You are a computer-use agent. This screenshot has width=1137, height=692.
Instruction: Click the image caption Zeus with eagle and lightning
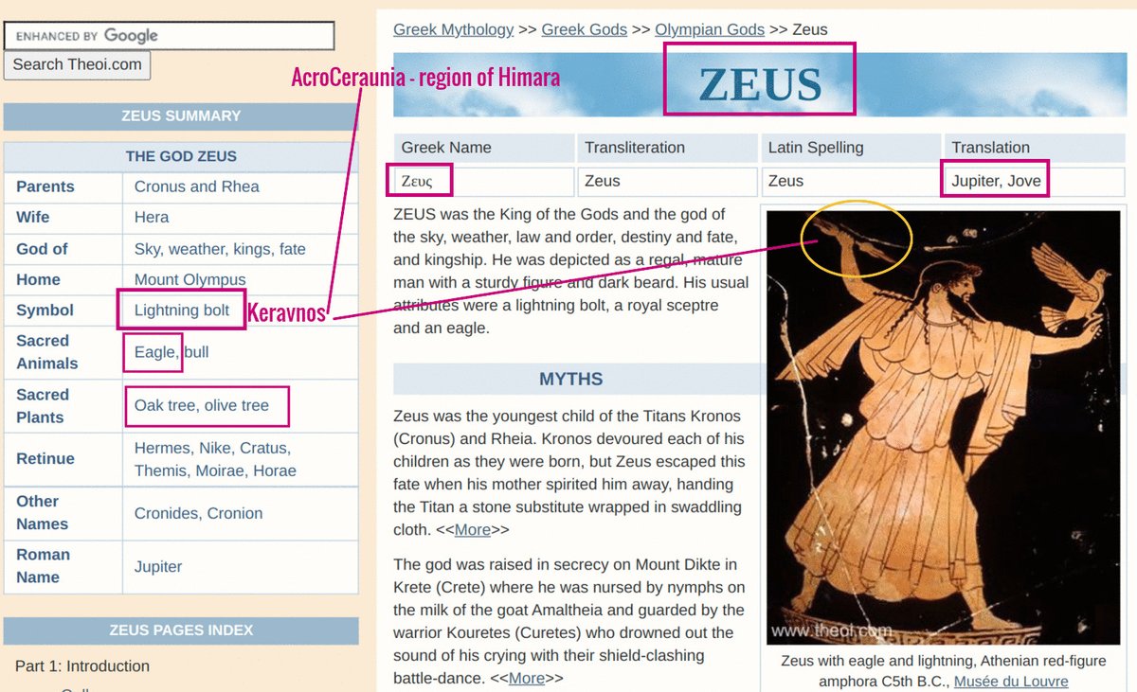(x=943, y=671)
